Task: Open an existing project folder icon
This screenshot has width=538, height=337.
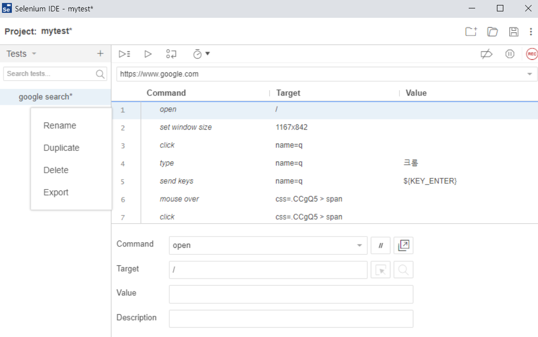Action: point(492,32)
